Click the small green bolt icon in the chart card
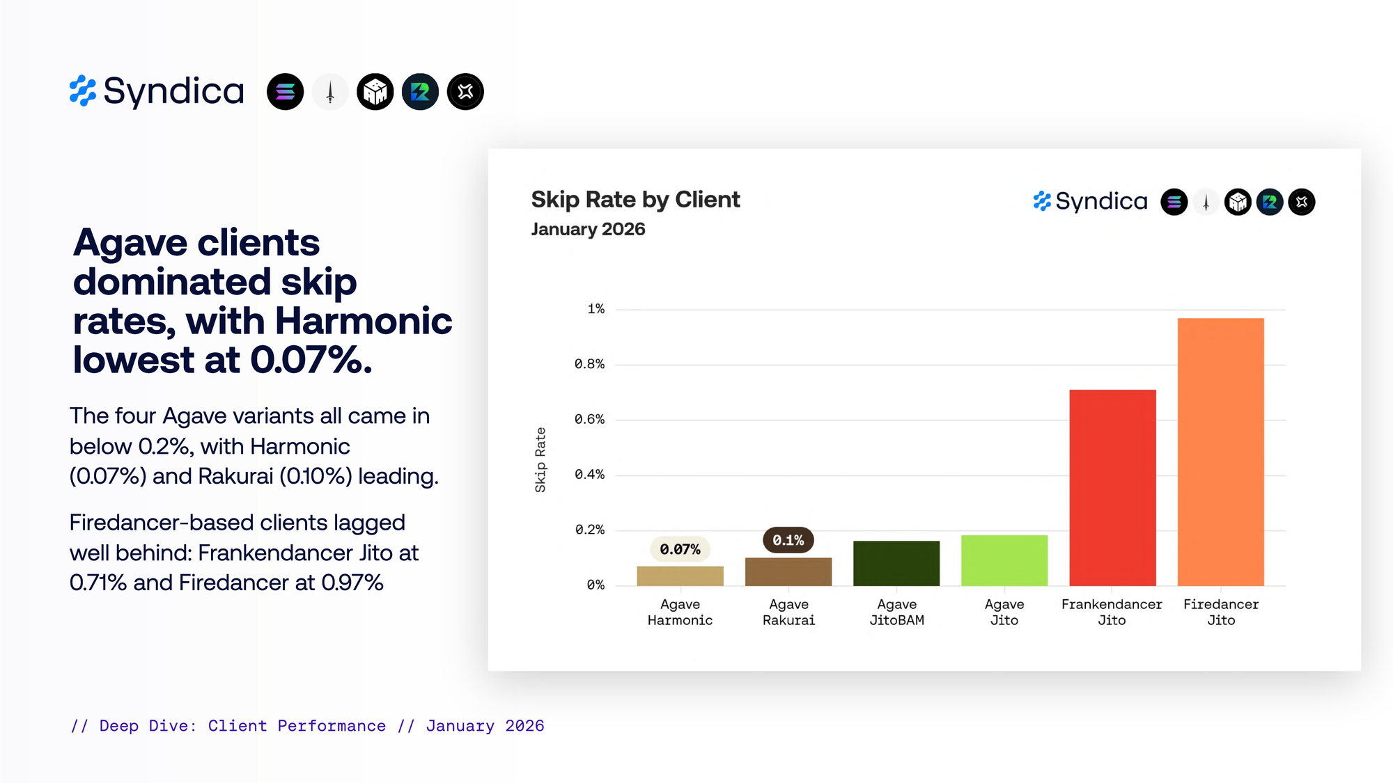The height and width of the screenshot is (783, 1393). (x=1270, y=202)
